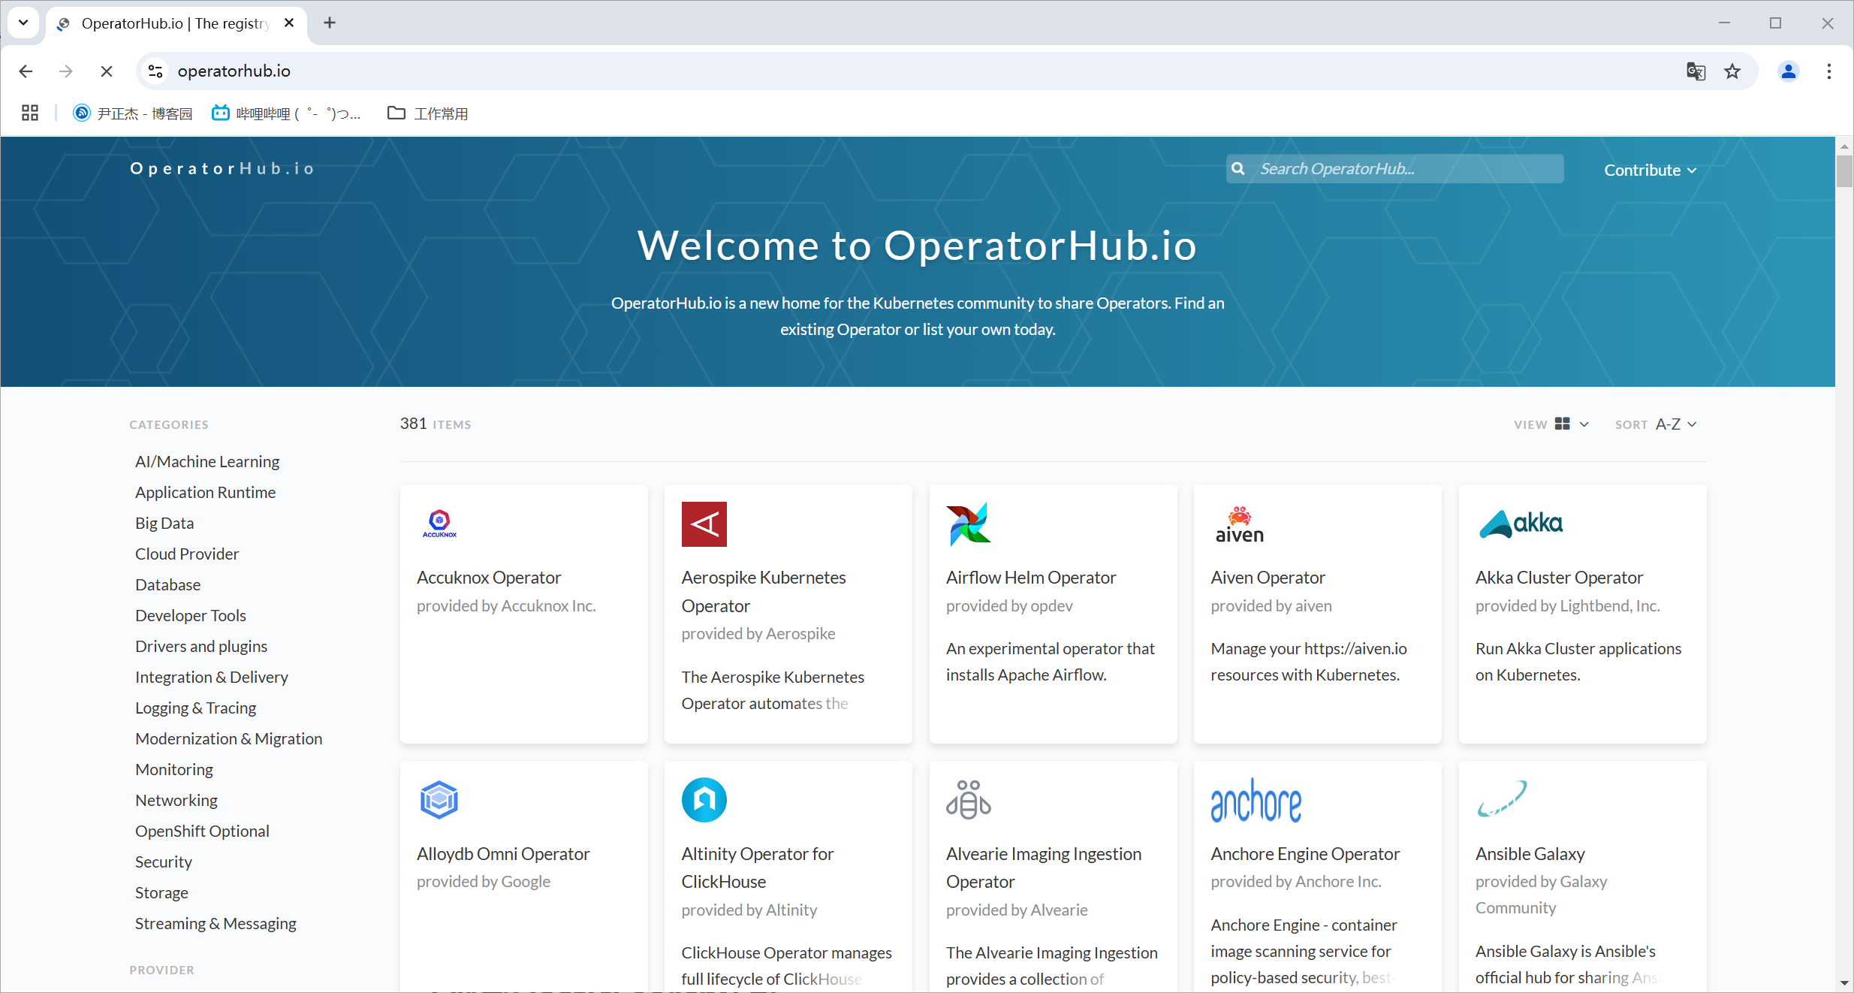Open the Ansible Galaxy operator card

pyautogui.click(x=1530, y=854)
